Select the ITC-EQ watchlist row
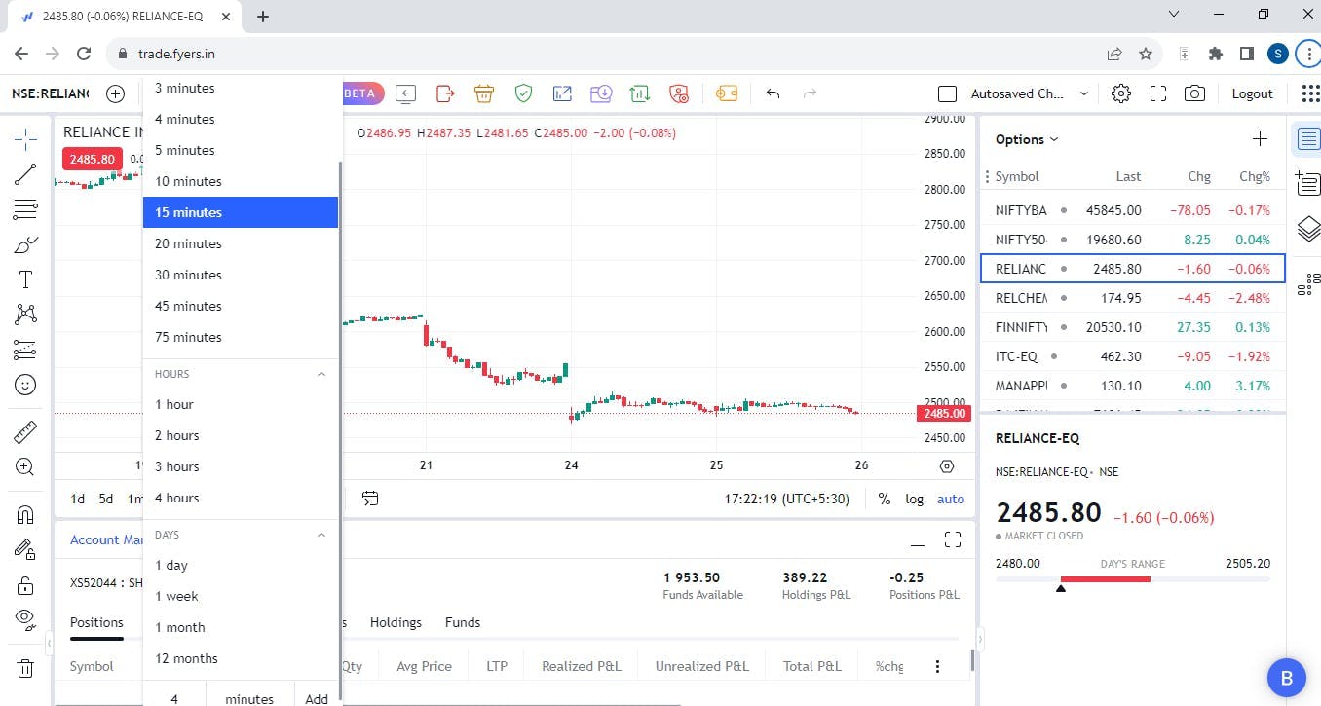The width and height of the screenshot is (1321, 706). [1133, 356]
